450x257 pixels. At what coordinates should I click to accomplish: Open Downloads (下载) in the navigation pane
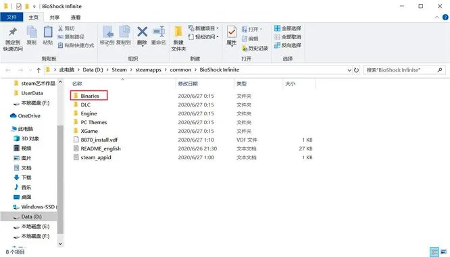pyautogui.click(x=26, y=177)
